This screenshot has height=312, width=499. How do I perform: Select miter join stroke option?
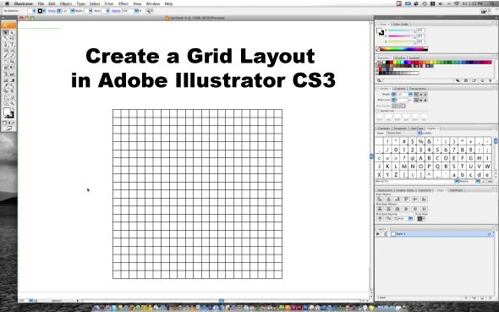tap(416, 100)
